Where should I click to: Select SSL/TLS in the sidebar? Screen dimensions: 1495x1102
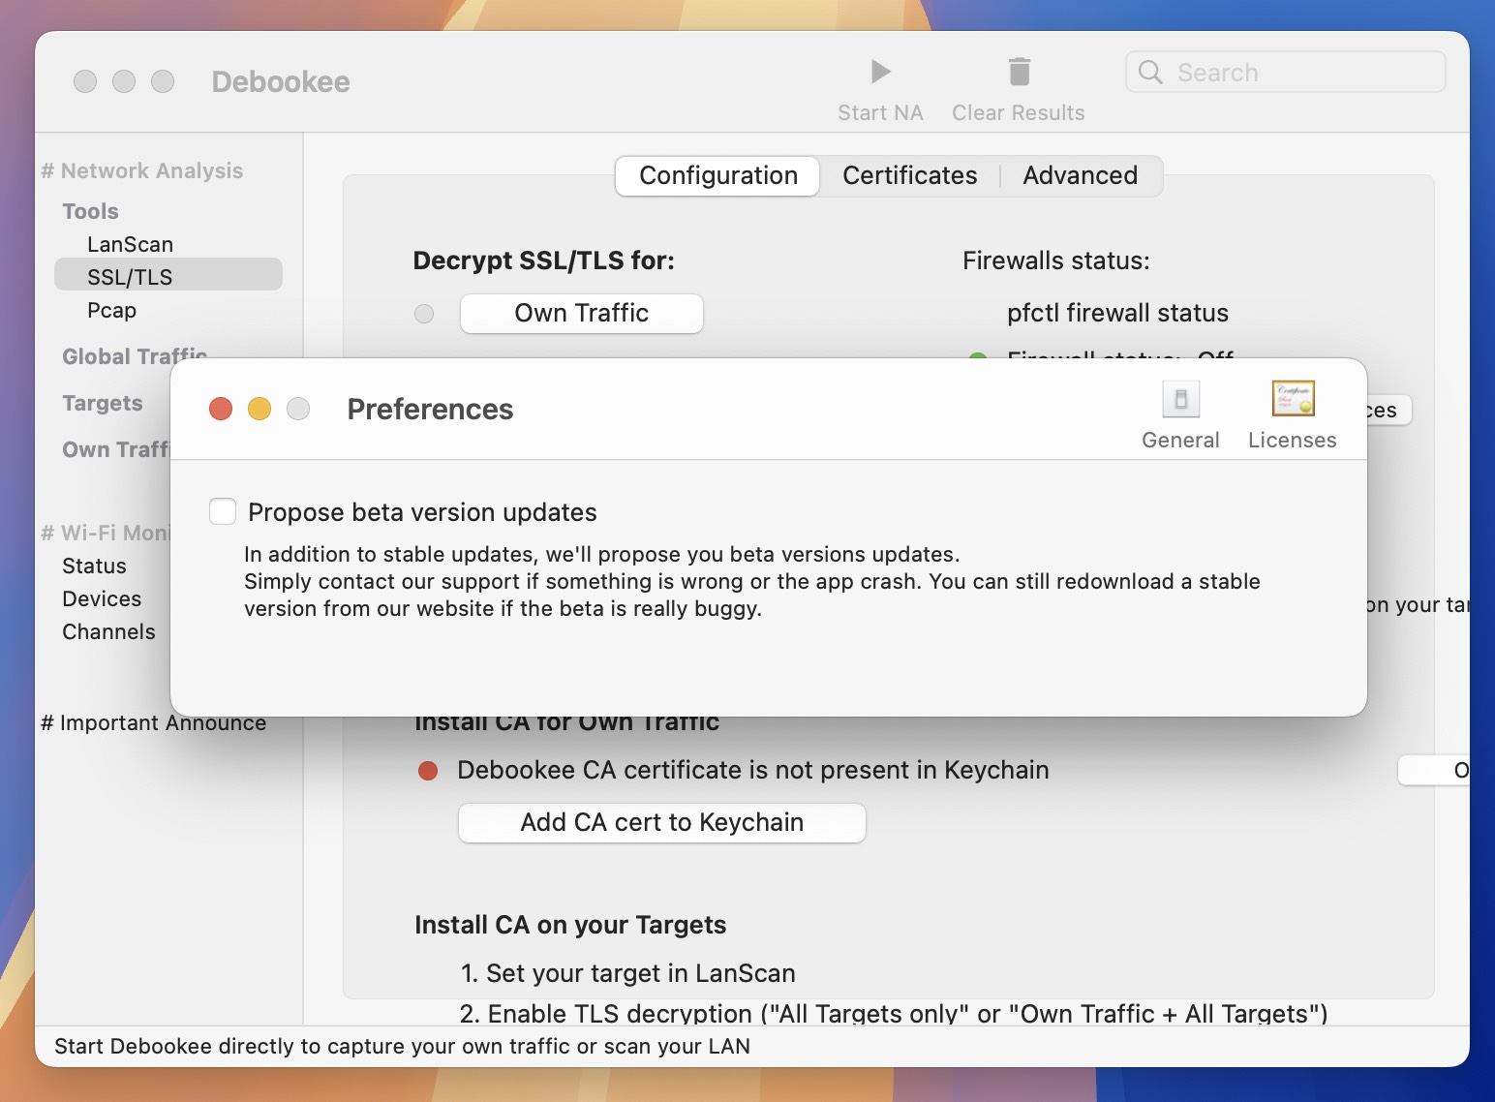click(168, 277)
